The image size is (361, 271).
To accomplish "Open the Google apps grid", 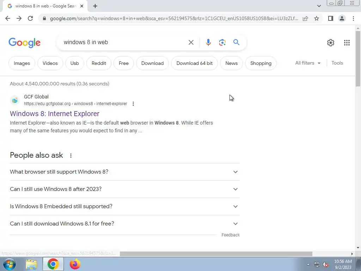I will click(347, 43).
